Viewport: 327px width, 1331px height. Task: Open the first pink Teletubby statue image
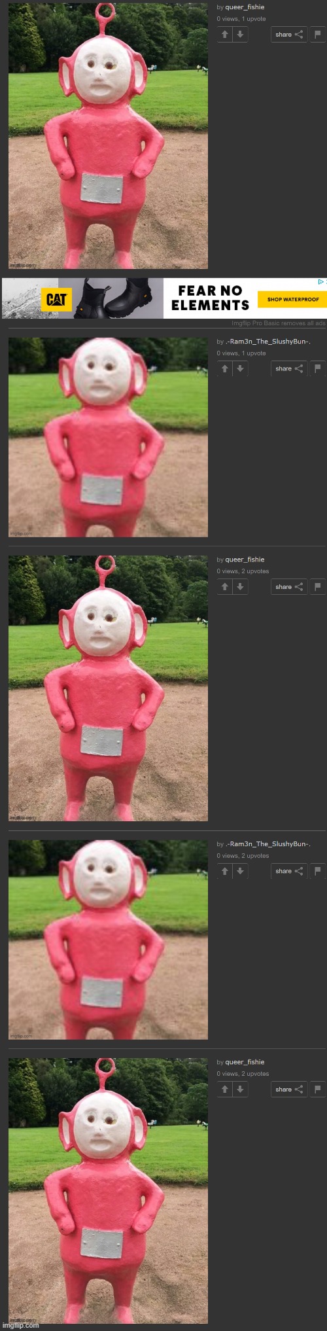(x=108, y=135)
